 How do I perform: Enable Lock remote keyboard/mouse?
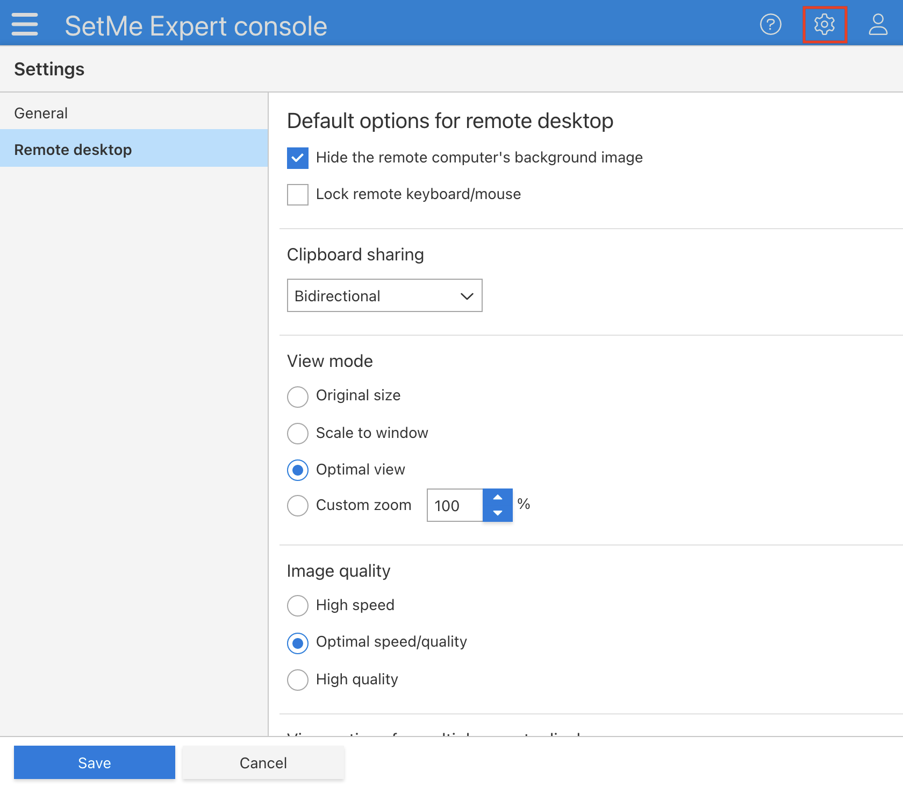point(297,194)
